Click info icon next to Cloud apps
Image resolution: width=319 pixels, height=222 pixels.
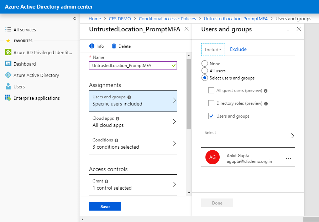click(117, 119)
